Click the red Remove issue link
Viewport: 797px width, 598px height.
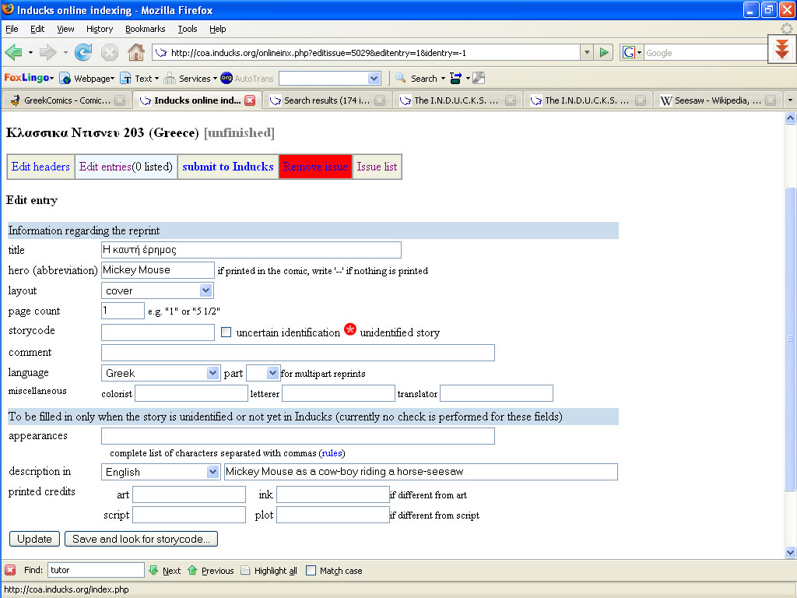click(315, 167)
